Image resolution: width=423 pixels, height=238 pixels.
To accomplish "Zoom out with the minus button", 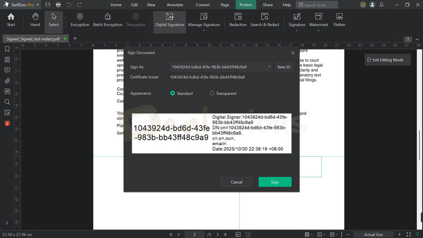I will (x=348, y=234).
